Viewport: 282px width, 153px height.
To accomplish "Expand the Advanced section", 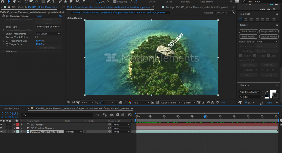I will click(4, 52).
